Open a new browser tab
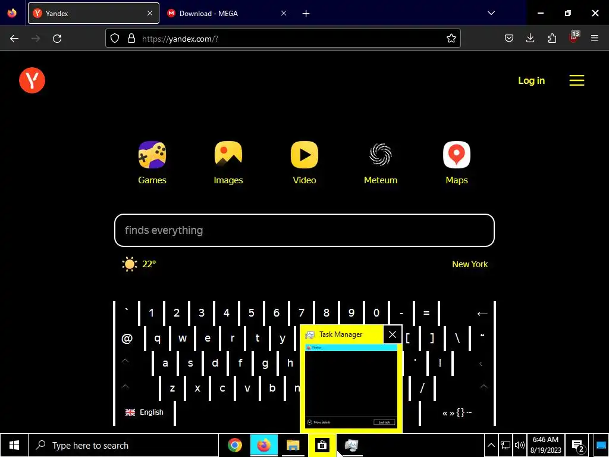Viewport: 609px width, 457px height. [x=306, y=14]
